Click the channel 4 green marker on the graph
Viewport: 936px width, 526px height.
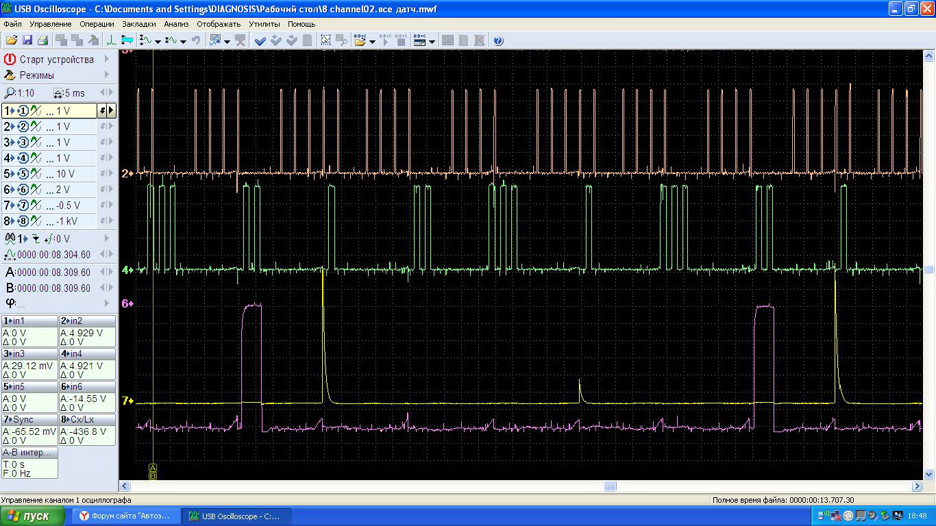coord(127,270)
